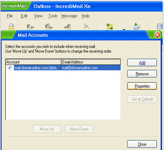
Task: Click the Delete X toolbar icon
Action: 86,26
